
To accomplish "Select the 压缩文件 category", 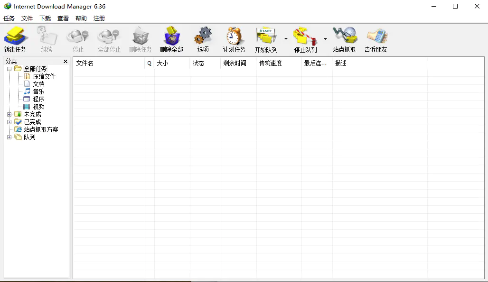I will pyautogui.click(x=44, y=76).
